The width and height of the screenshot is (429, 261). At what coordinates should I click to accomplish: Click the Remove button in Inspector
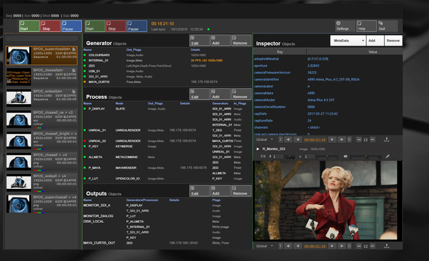pyautogui.click(x=393, y=41)
